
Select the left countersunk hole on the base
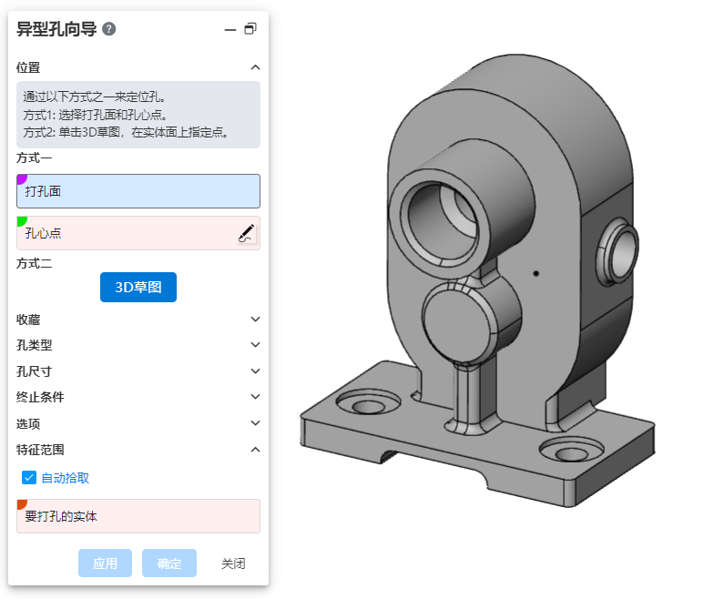click(368, 402)
